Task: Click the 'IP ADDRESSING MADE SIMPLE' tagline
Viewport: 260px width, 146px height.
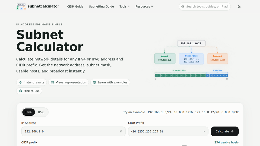Action: click(x=39, y=25)
